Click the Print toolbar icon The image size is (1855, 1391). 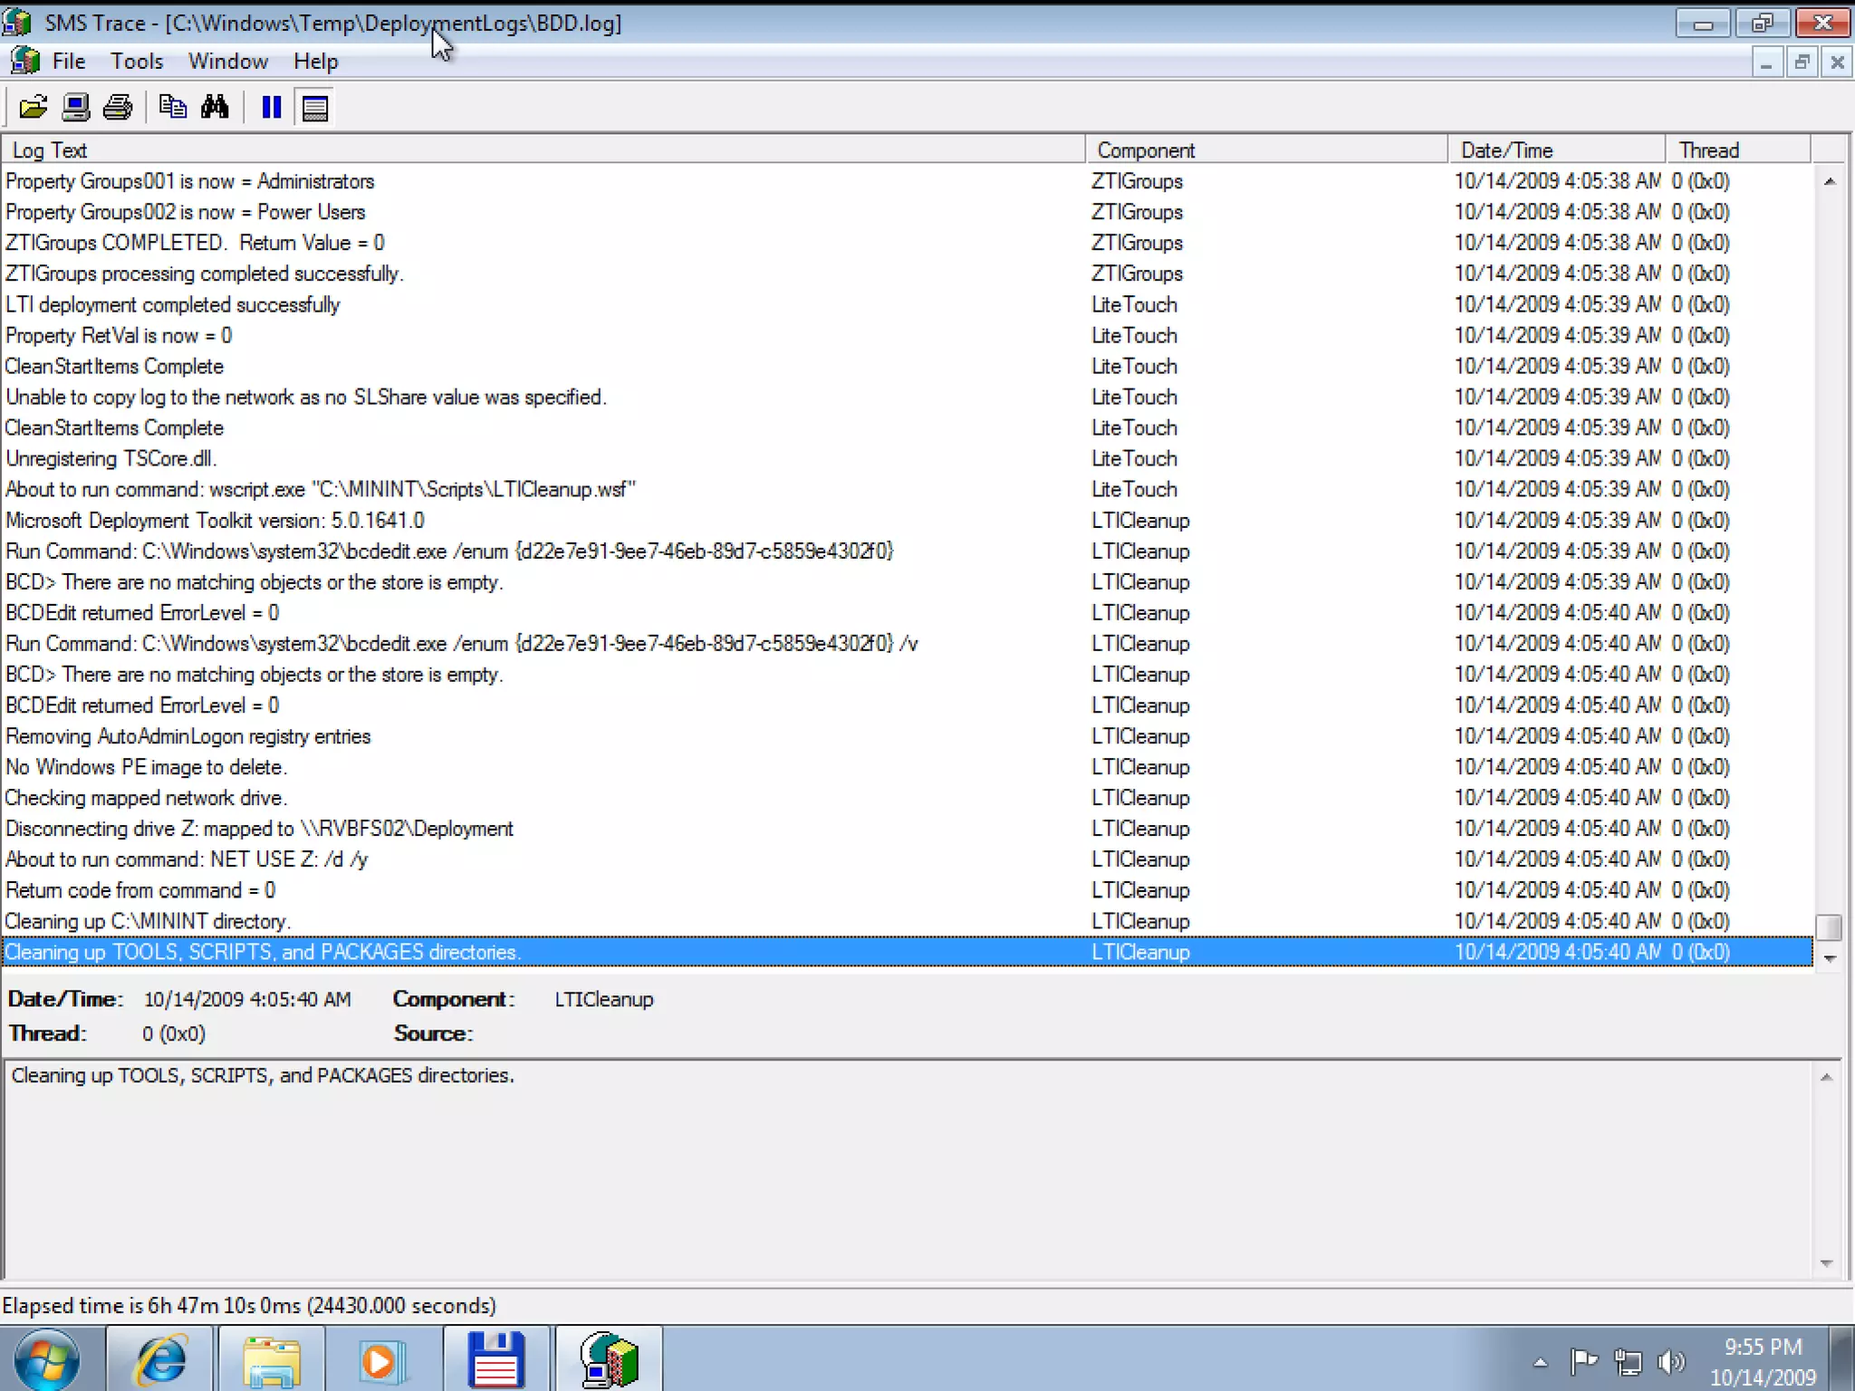click(x=118, y=108)
